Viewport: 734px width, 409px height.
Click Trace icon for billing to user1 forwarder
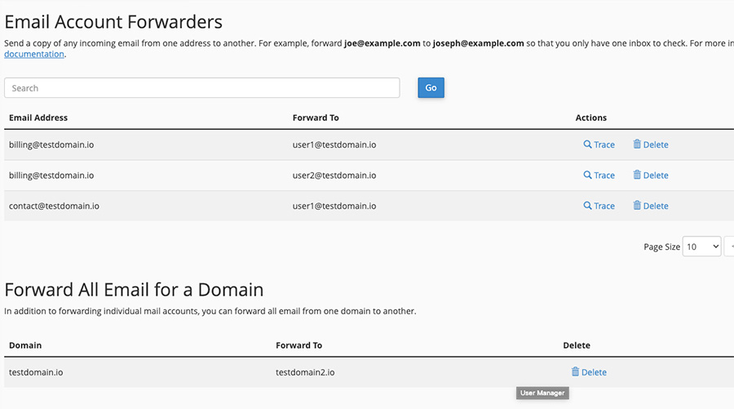pyautogui.click(x=587, y=144)
